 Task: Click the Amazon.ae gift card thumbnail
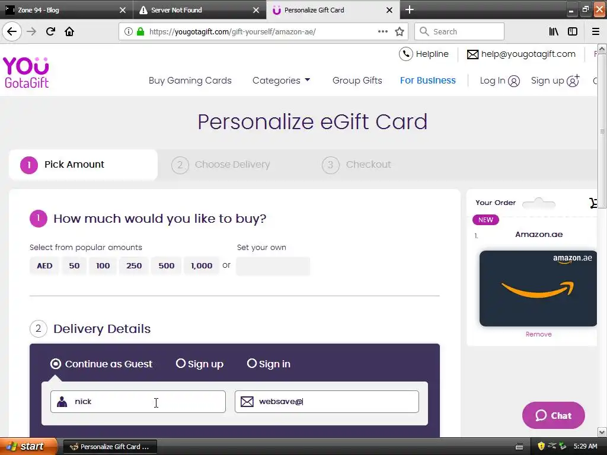pyautogui.click(x=538, y=289)
